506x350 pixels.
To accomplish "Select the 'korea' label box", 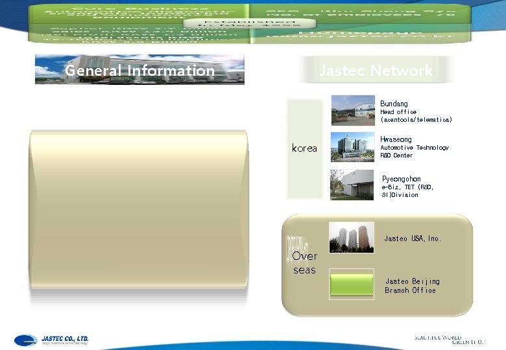I will (x=305, y=148).
